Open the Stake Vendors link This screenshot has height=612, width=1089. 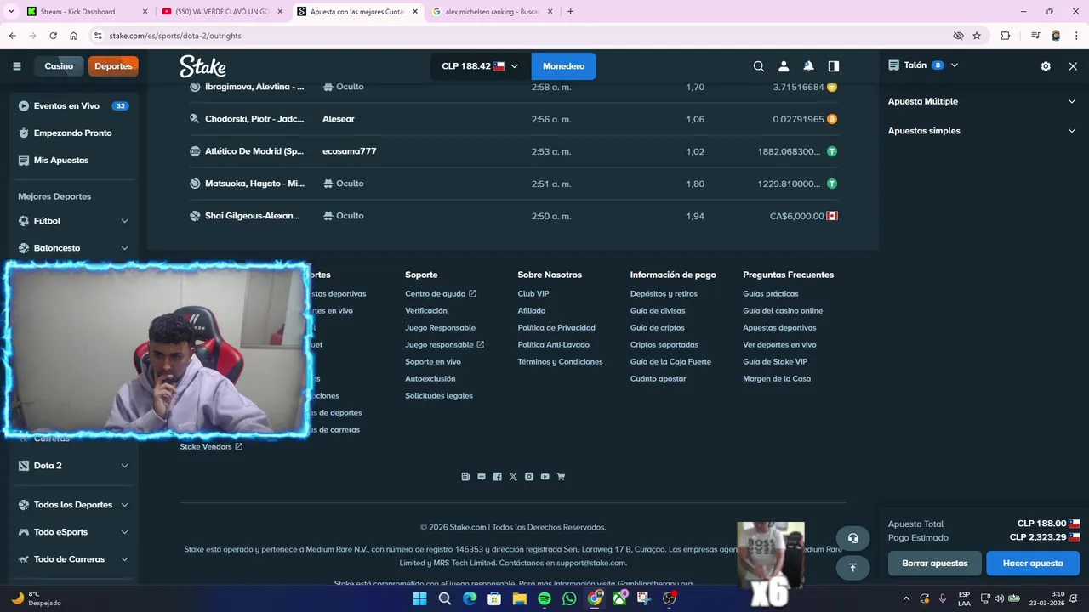211,447
